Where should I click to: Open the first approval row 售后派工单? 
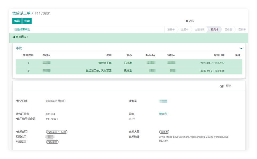(105, 63)
